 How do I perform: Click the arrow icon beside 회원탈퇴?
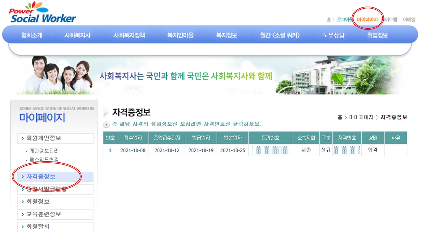pos(23,227)
